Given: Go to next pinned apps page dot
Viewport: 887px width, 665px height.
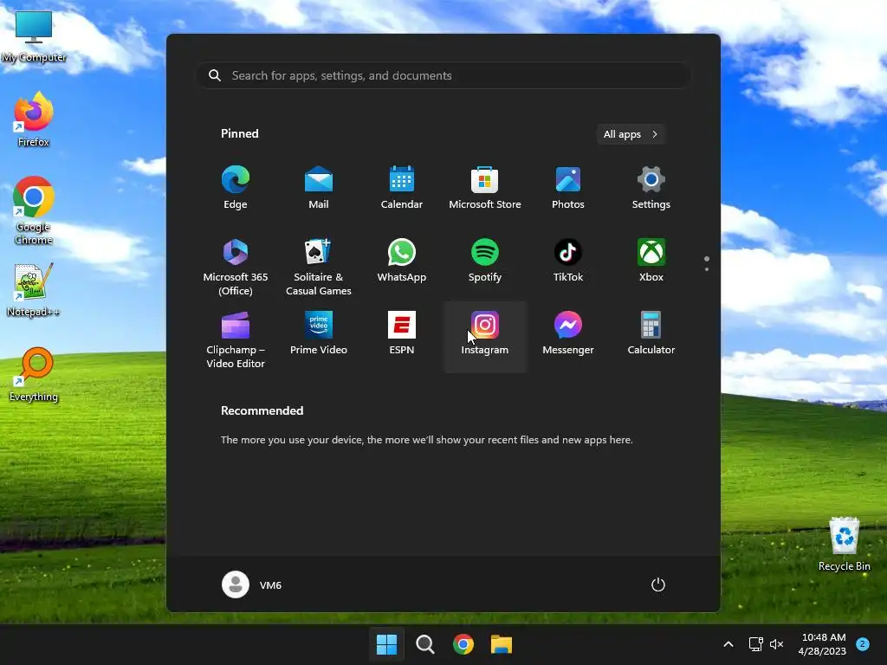Looking at the screenshot, I should pyautogui.click(x=707, y=269).
